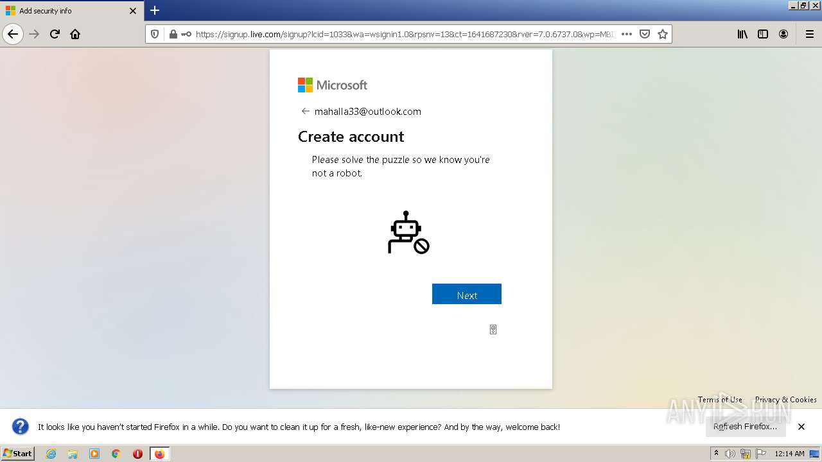This screenshot has height=462, width=822.
Task: Click the Next button
Action: (467, 294)
